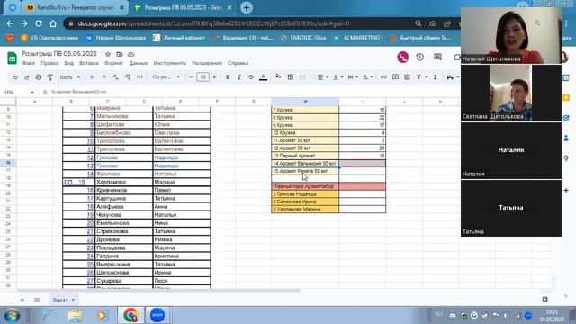
Task: Open the font family dropdown
Action: pyautogui.click(x=166, y=77)
